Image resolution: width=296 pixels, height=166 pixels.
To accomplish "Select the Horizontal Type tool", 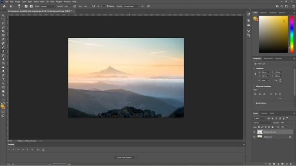I will click(3, 79).
